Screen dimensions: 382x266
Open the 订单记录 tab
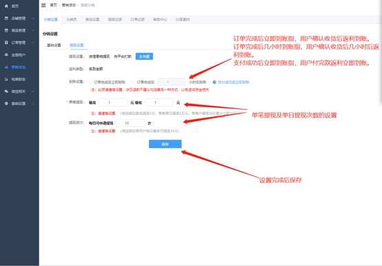(138, 19)
